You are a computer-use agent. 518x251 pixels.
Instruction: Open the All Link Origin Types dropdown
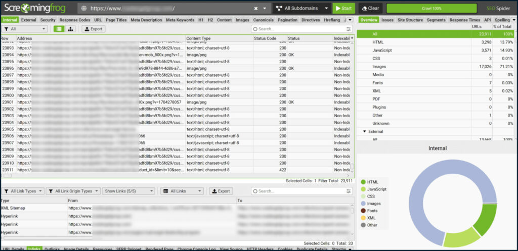tap(73, 191)
